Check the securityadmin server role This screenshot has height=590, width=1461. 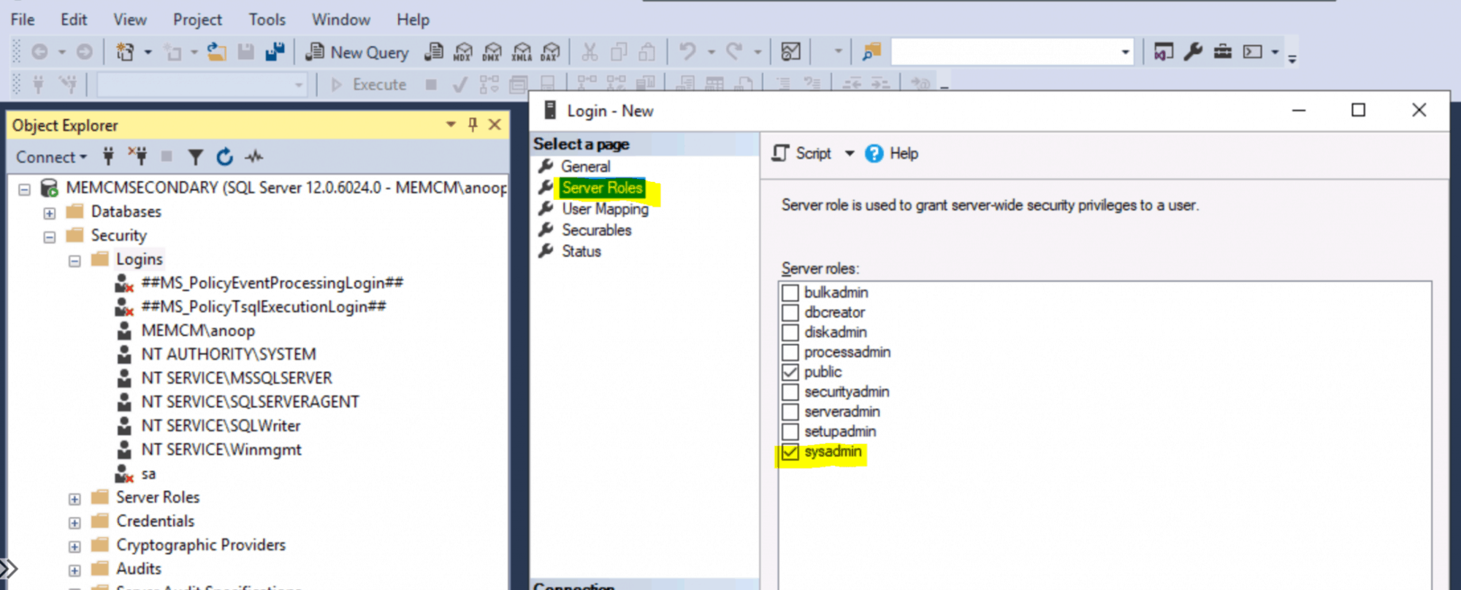tap(790, 392)
